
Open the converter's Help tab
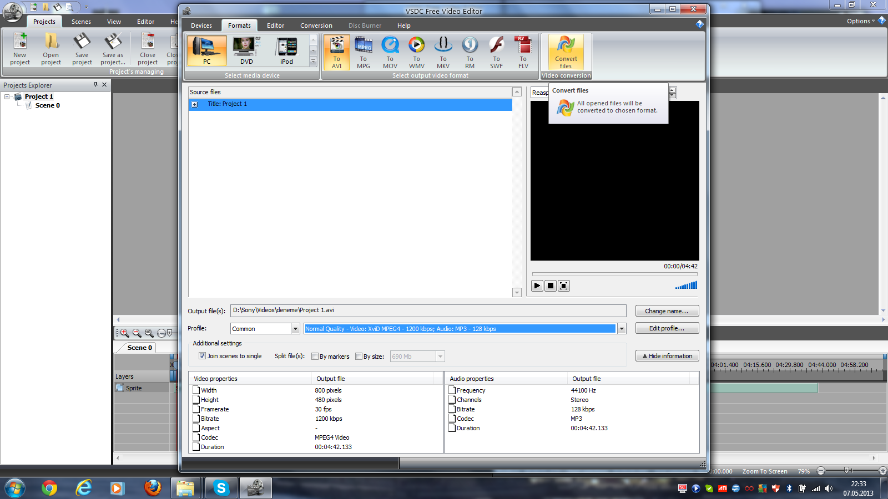point(404,26)
